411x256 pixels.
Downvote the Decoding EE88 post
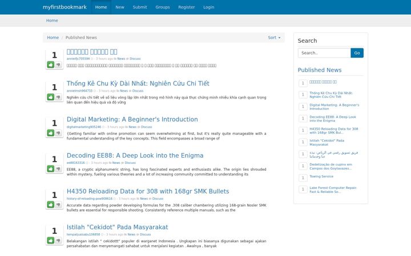pyautogui.click(x=58, y=169)
